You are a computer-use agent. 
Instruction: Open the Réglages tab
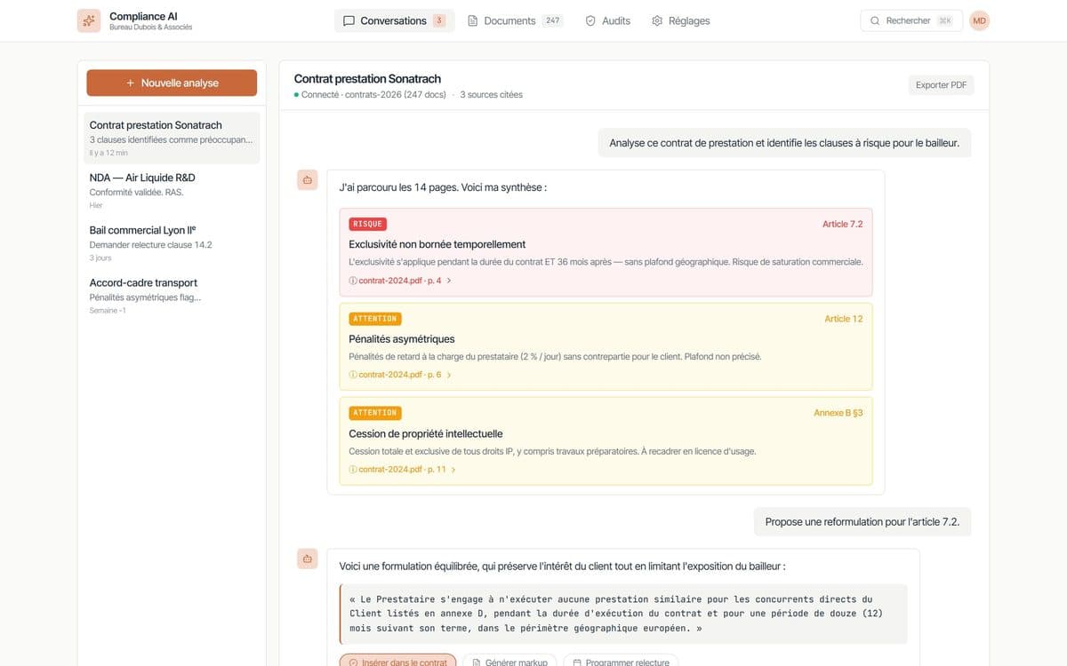[x=681, y=20]
